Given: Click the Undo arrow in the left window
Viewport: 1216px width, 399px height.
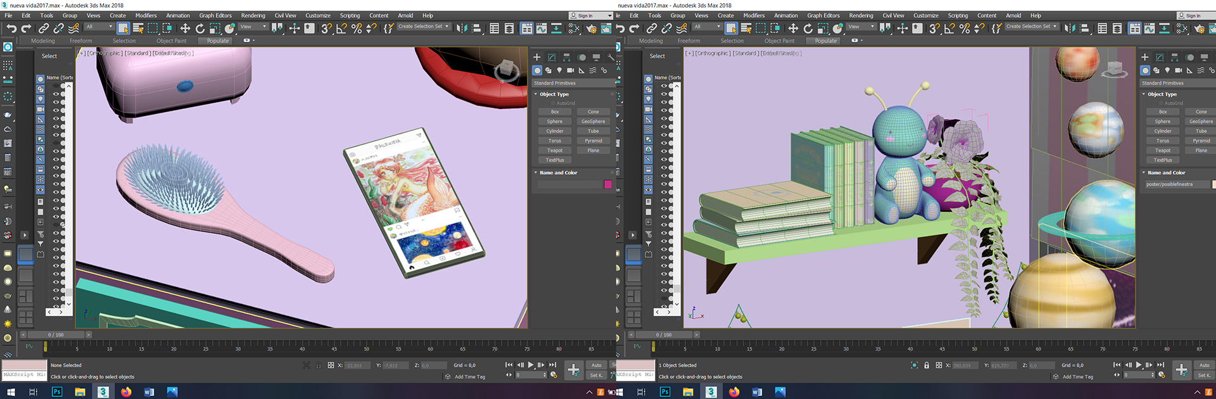Looking at the screenshot, I should pos(11,28).
